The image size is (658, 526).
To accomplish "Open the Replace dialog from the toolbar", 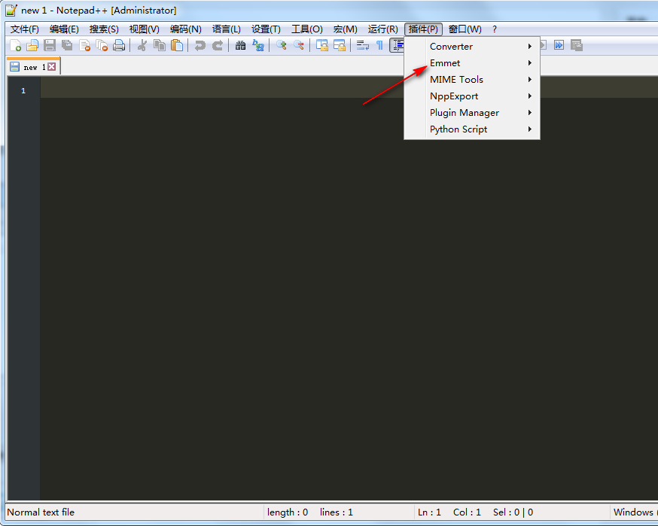I will 258,45.
